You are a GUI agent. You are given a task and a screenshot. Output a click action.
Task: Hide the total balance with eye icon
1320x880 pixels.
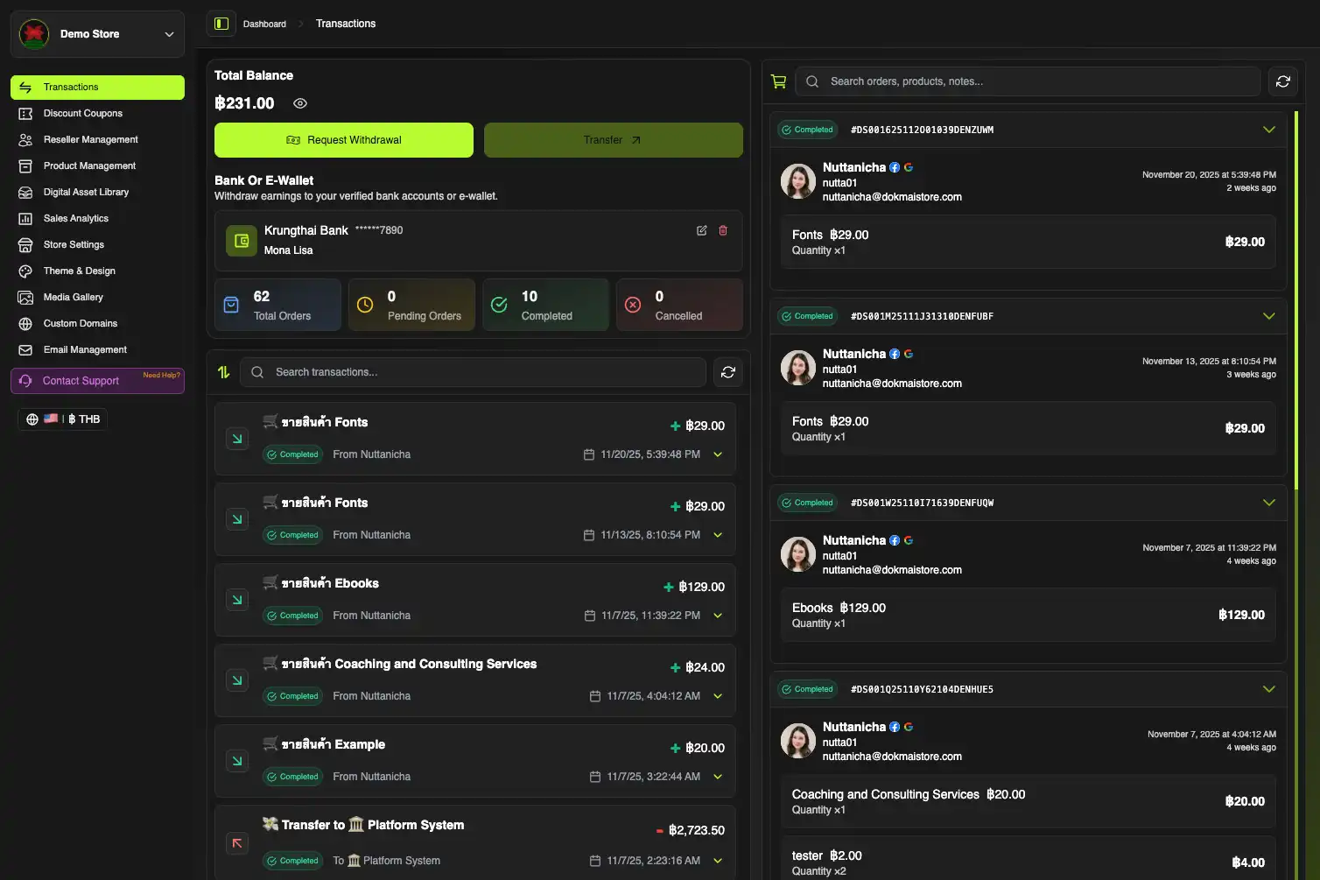pos(300,103)
